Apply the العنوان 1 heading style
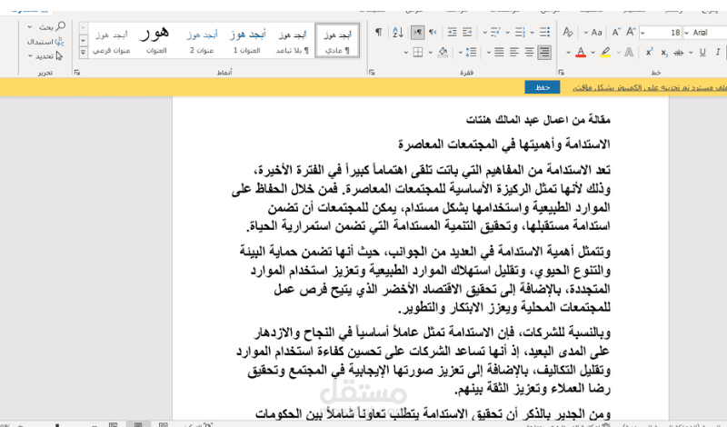The image size is (727, 427). pyautogui.click(x=246, y=41)
